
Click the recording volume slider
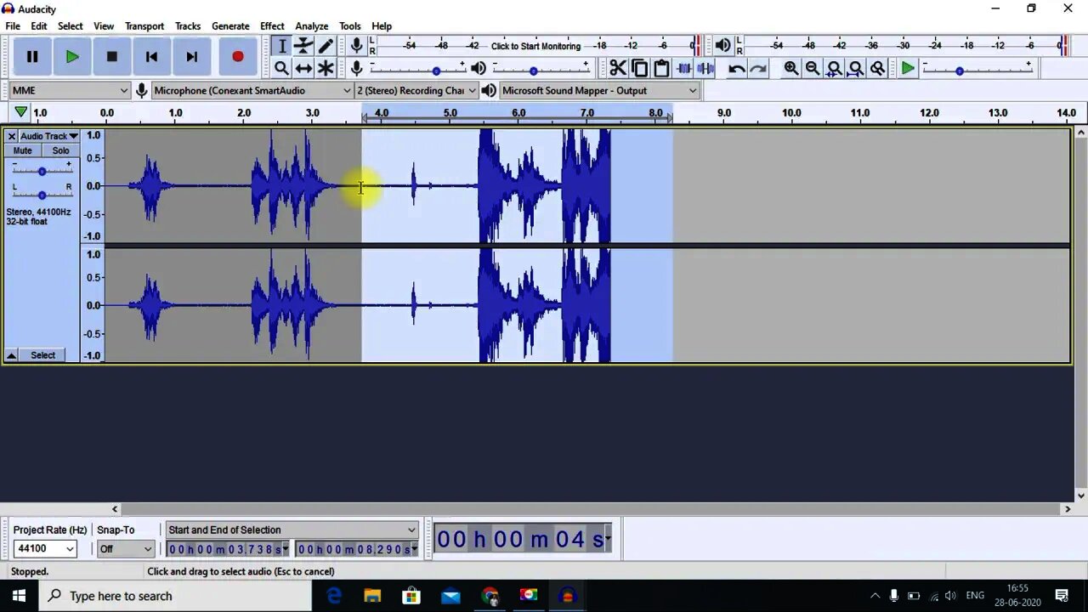click(417, 69)
